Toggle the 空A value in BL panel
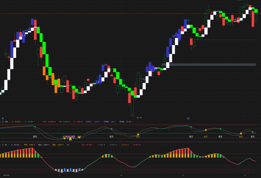 tap(89, 145)
